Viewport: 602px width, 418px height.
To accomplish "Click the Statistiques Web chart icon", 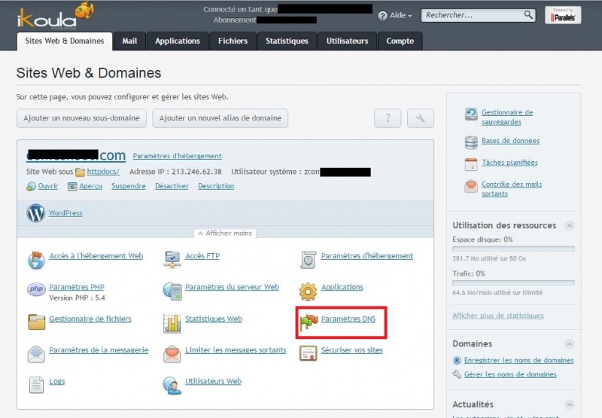I will tap(172, 322).
